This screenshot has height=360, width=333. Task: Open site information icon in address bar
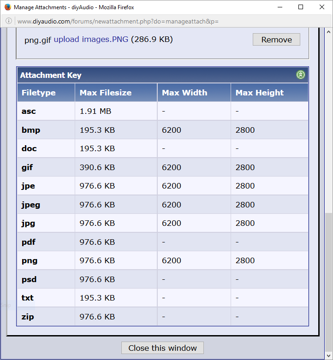(x=9, y=21)
